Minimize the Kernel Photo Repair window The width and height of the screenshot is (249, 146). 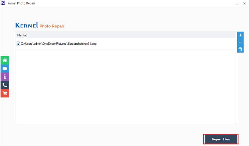237,4
